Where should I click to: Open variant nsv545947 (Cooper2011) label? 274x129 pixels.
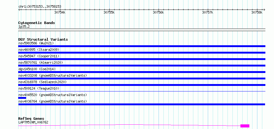coord(39,56)
